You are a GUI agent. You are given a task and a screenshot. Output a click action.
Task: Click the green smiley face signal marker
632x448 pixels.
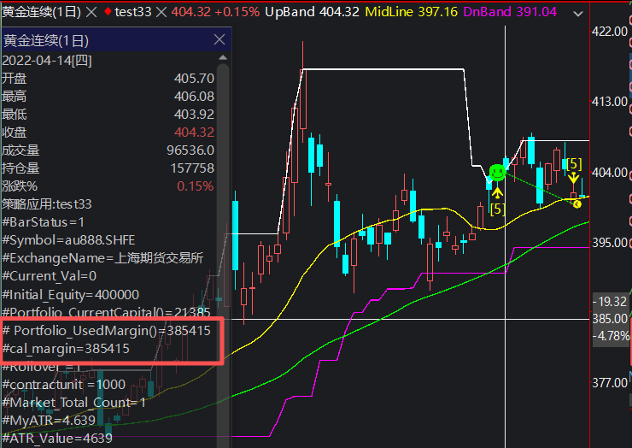[x=497, y=172]
